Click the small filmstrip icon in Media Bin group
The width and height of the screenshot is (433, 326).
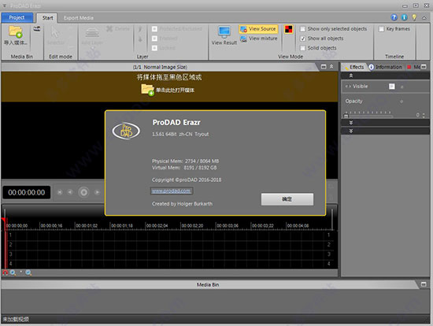[37, 28]
